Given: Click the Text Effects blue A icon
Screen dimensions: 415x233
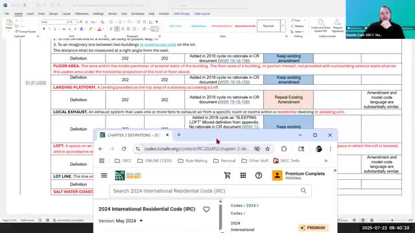Looking at the screenshot, I should 82,29.
